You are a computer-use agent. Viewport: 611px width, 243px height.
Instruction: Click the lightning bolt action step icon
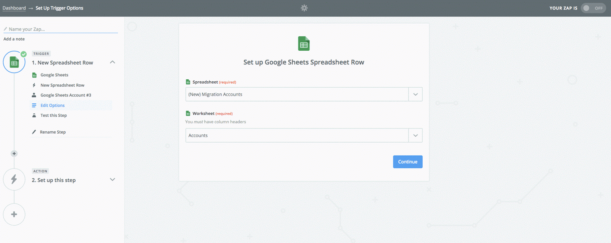click(14, 179)
